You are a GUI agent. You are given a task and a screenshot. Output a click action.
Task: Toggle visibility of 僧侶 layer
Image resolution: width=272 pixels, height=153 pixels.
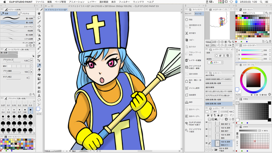(x=206, y=136)
